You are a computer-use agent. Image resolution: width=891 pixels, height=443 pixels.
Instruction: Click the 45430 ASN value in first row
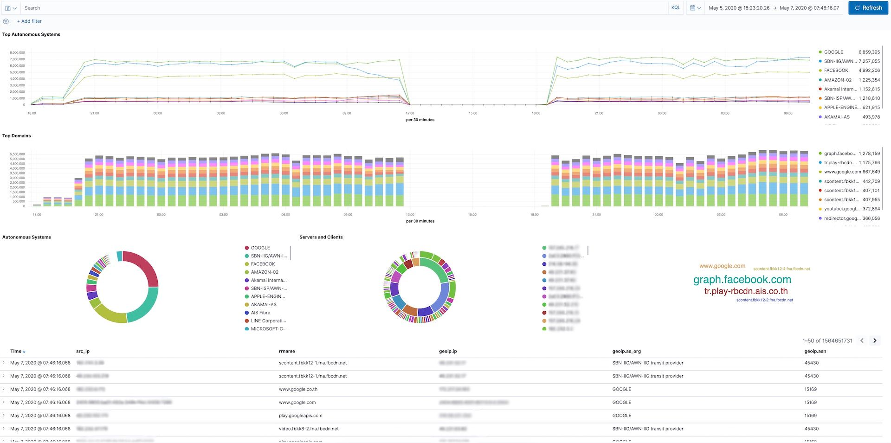812,363
